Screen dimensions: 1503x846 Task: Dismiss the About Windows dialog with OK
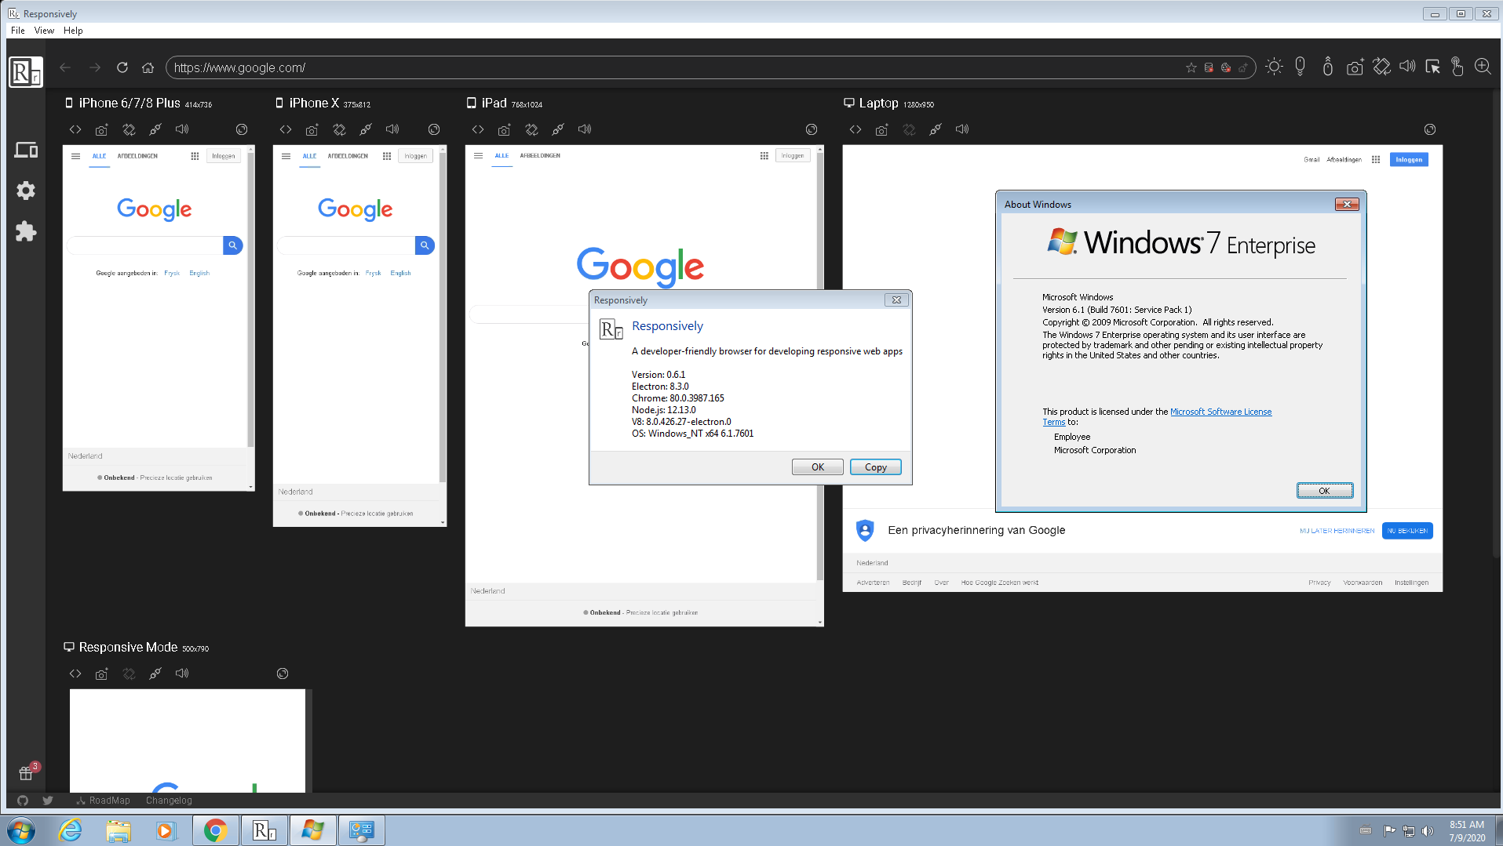[1325, 490]
